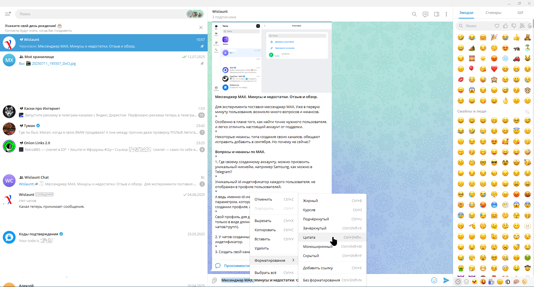This screenshot has width=534, height=287.
Task: Open the three-dot more options menu
Action: [x=446, y=14]
